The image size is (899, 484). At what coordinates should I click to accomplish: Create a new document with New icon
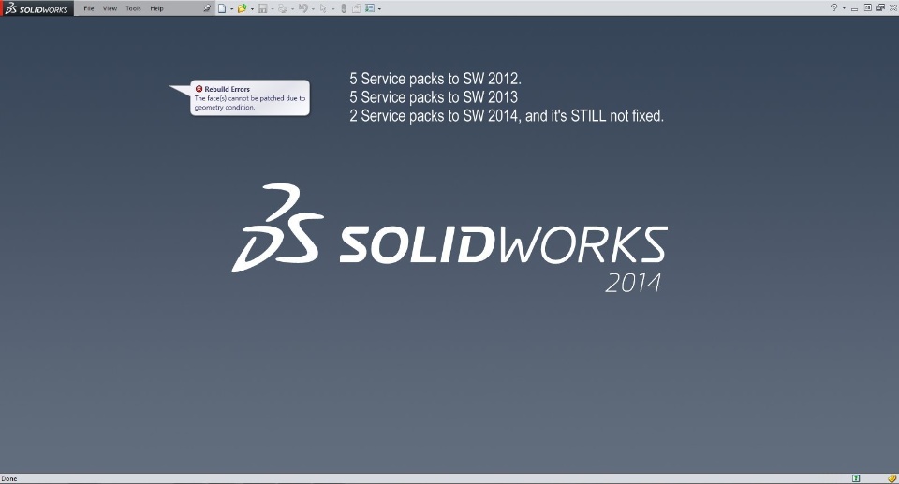[222, 8]
